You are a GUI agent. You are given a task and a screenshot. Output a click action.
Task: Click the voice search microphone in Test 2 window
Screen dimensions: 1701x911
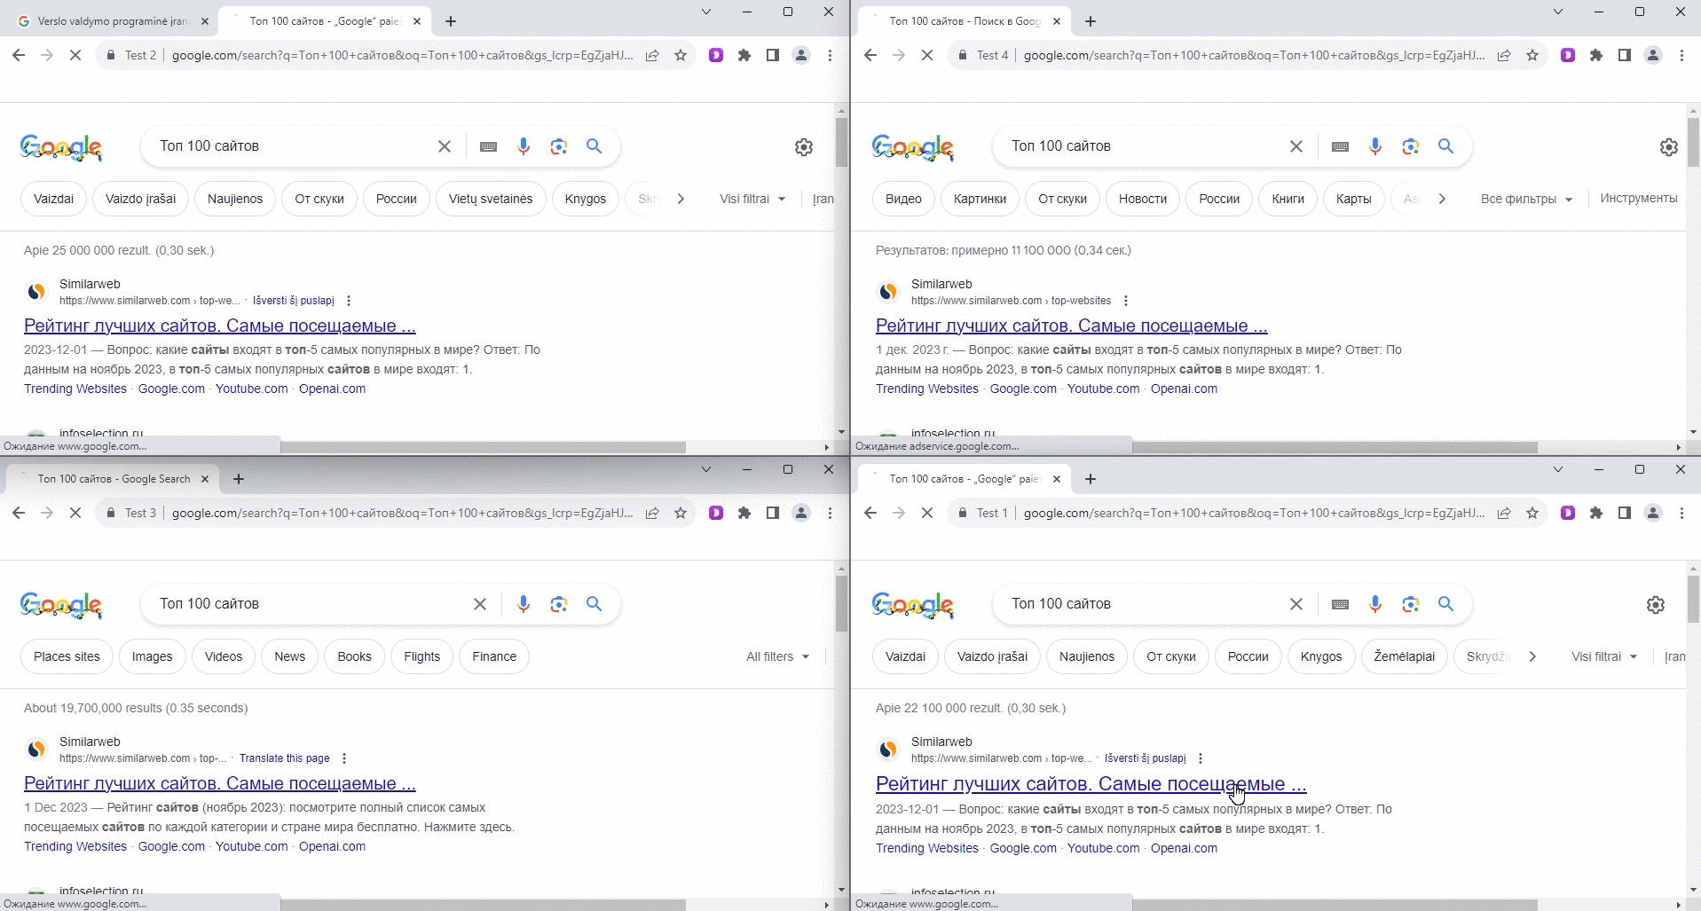[523, 146]
